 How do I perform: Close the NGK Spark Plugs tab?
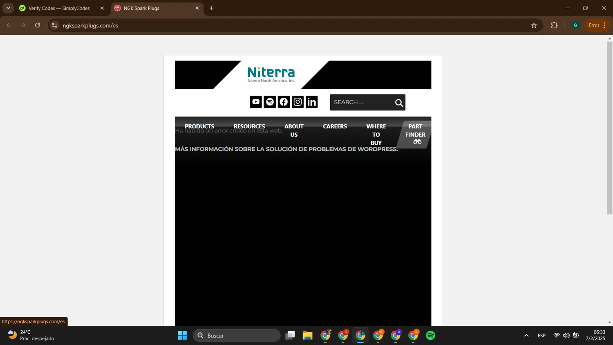point(197,8)
